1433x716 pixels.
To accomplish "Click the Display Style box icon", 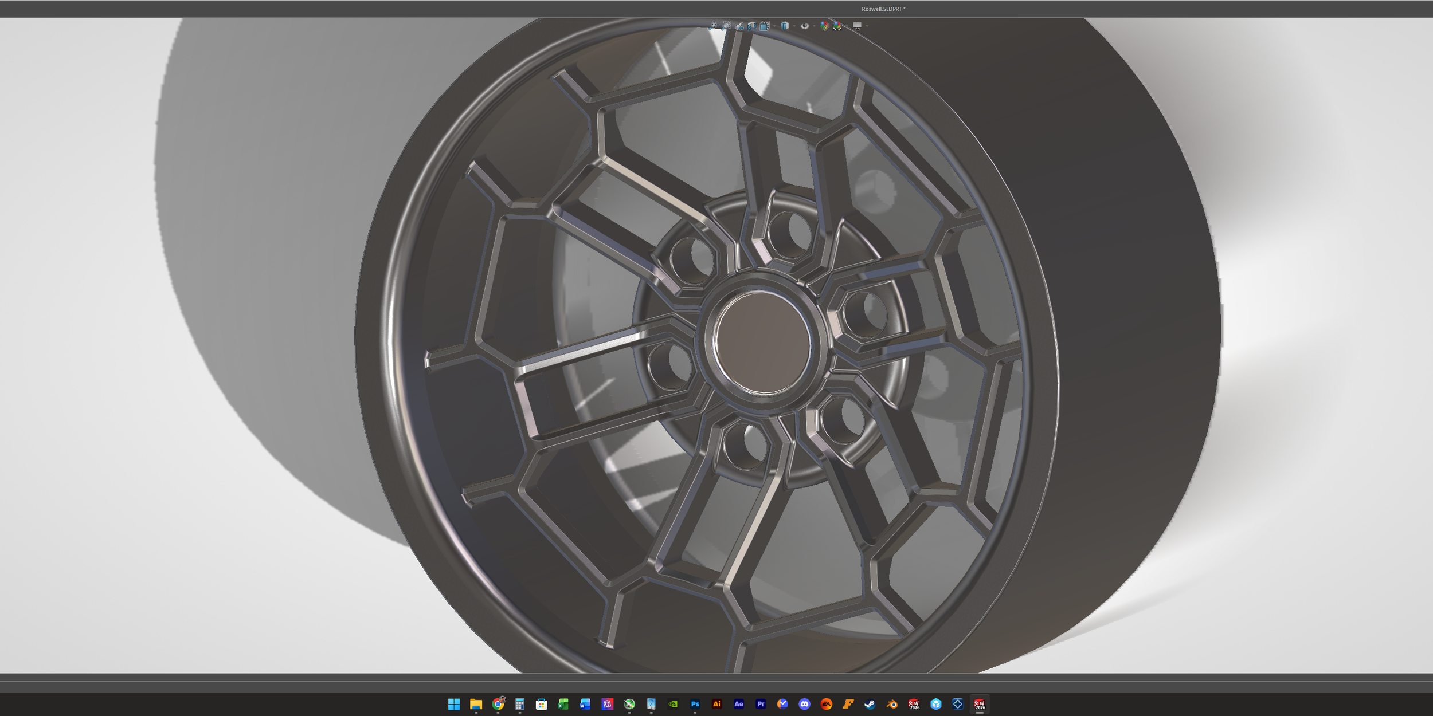I will pos(785,26).
